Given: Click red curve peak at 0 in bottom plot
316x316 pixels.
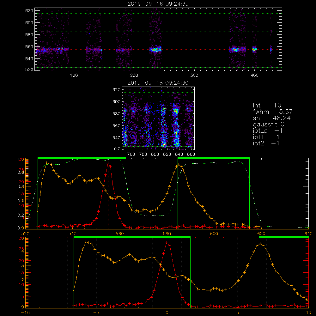Looking at the screenshot, I should (x=167, y=242).
